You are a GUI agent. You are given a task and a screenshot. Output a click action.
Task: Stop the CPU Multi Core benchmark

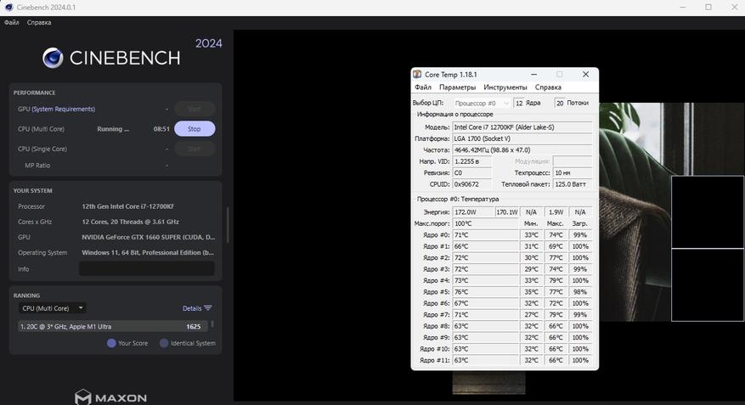coord(195,129)
